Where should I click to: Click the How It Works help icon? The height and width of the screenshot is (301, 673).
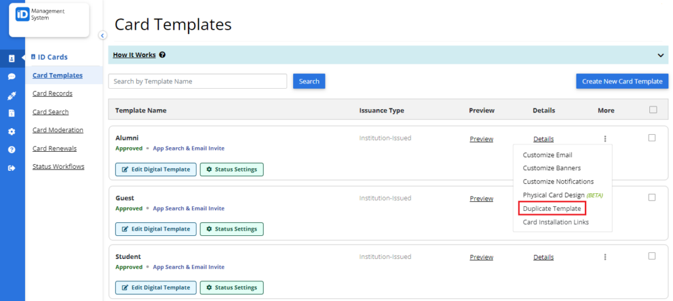click(162, 55)
